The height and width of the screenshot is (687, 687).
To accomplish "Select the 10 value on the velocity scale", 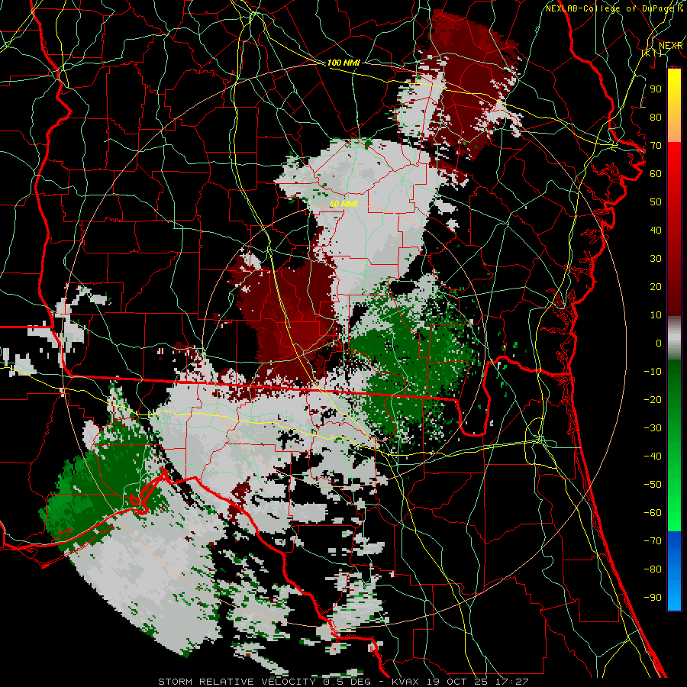I will [x=656, y=315].
